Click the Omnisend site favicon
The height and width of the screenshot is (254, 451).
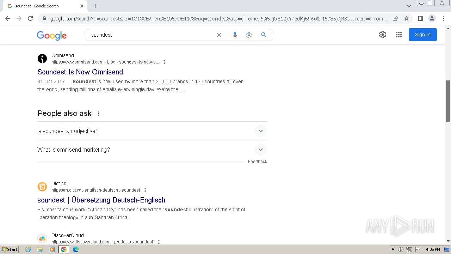[x=42, y=59]
